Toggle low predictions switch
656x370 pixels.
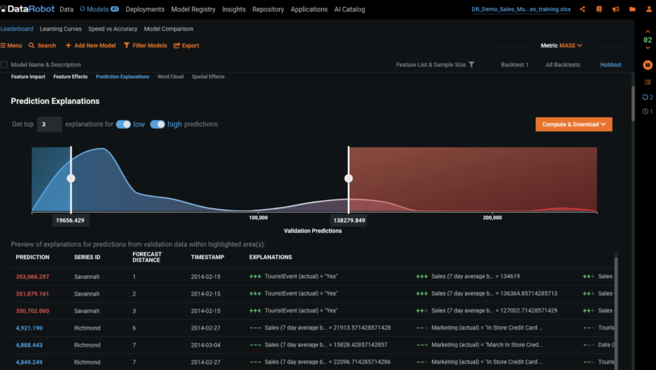point(124,124)
